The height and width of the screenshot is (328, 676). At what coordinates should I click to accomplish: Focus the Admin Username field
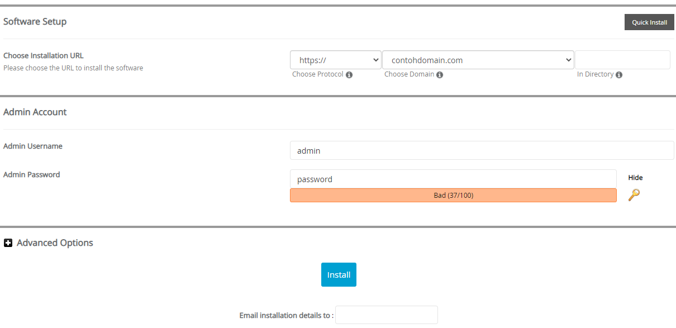482,150
